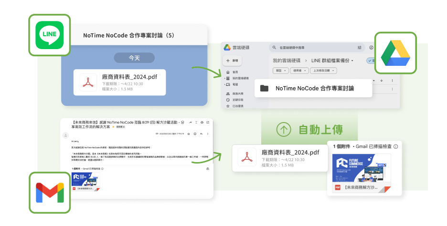Click the PDF icon in the lower 廠商資料表 card

click(247, 158)
